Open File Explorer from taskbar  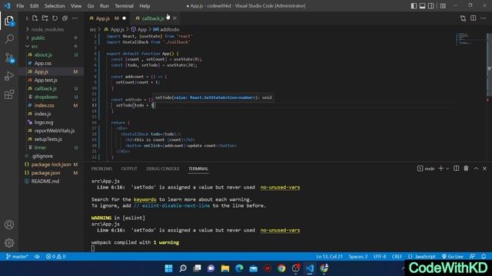[x=225, y=268]
